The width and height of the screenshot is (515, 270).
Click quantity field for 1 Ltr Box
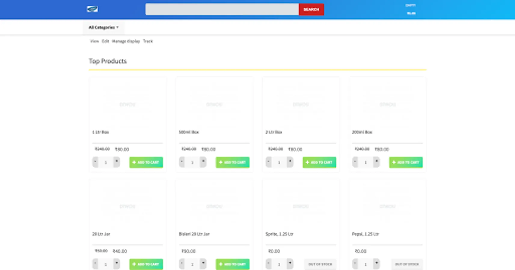(x=106, y=162)
